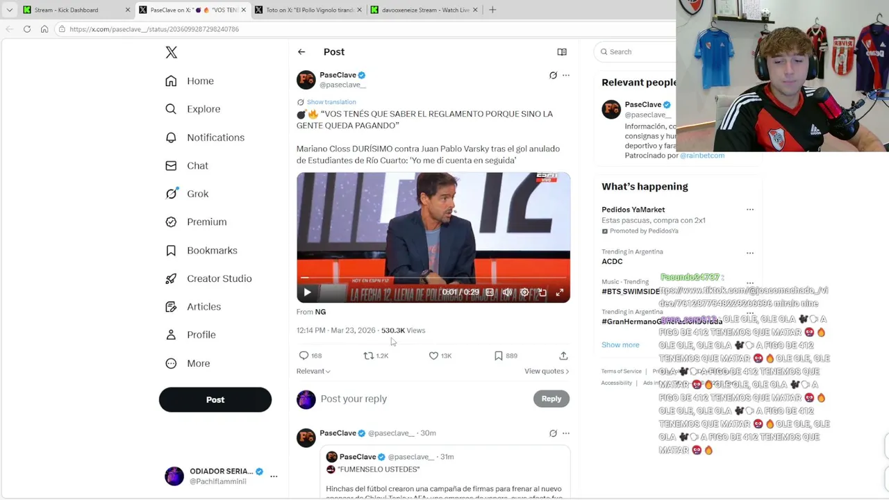
Task: Open the Relevant replies sort dropdown
Action: click(x=313, y=372)
